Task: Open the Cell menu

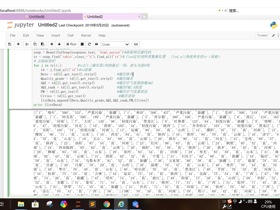Action: pos(71,35)
